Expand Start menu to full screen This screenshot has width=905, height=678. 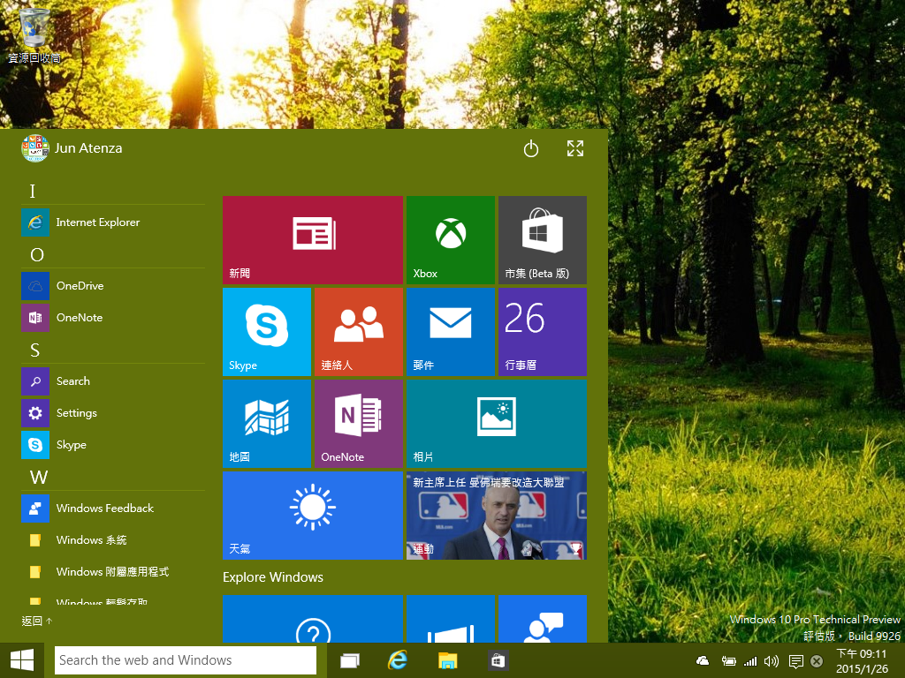[x=574, y=148]
